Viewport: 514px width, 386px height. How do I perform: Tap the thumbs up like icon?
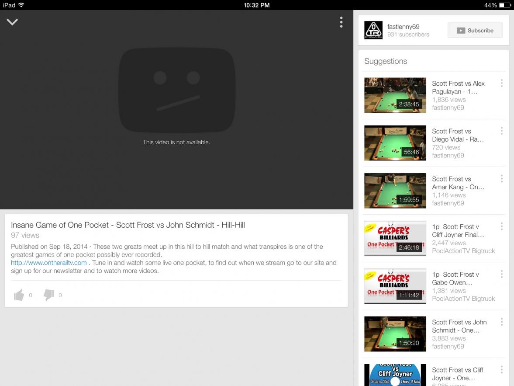pyautogui.click(x=19, y=295)
